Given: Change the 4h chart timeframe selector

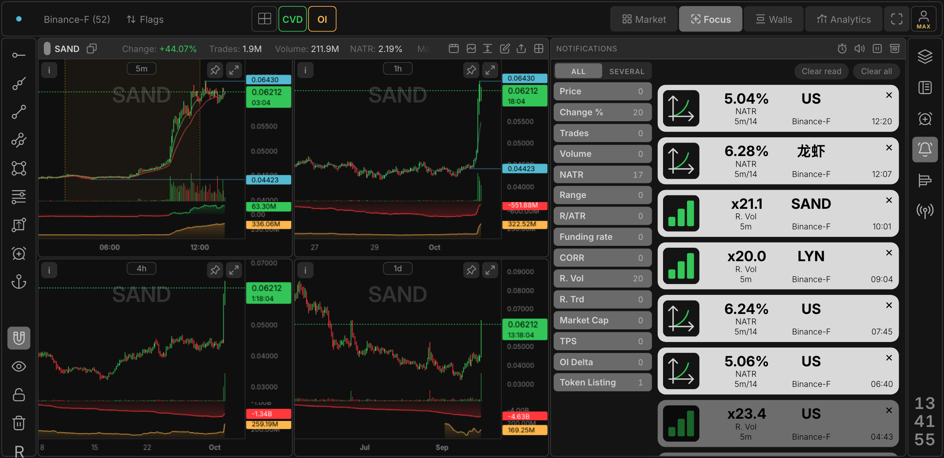Looking at the screenshot, I should coord(142,268).
